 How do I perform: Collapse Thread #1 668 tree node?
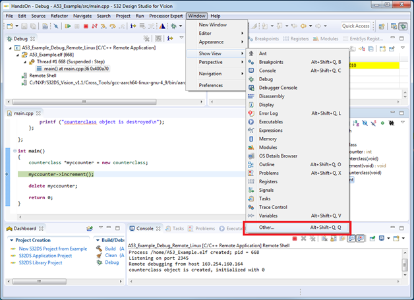(x=25, y=62)
